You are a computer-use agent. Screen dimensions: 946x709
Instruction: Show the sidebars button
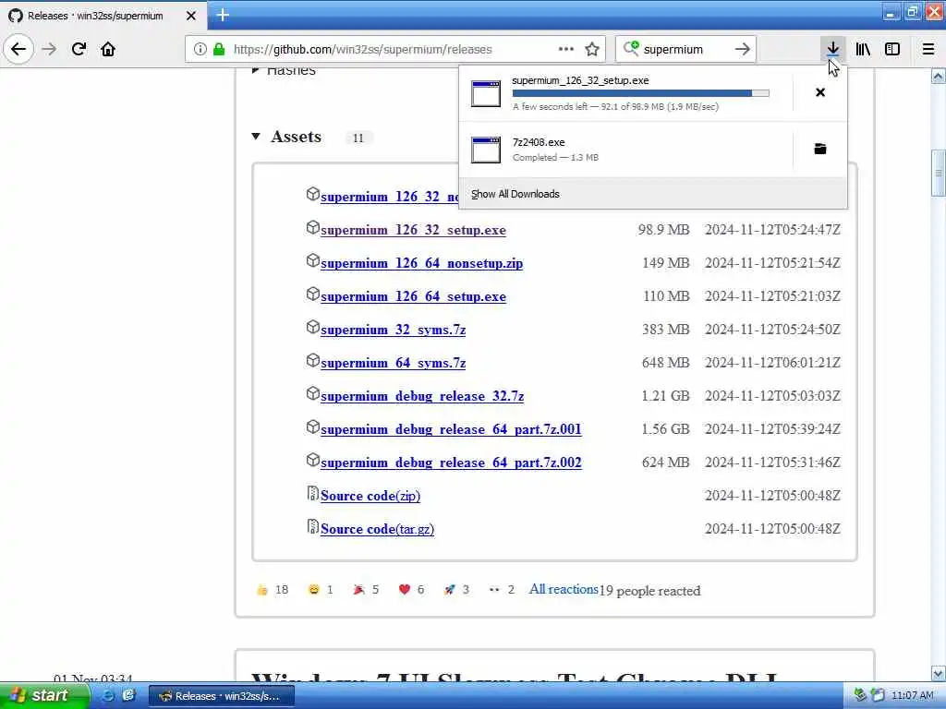tap(892, 49)
